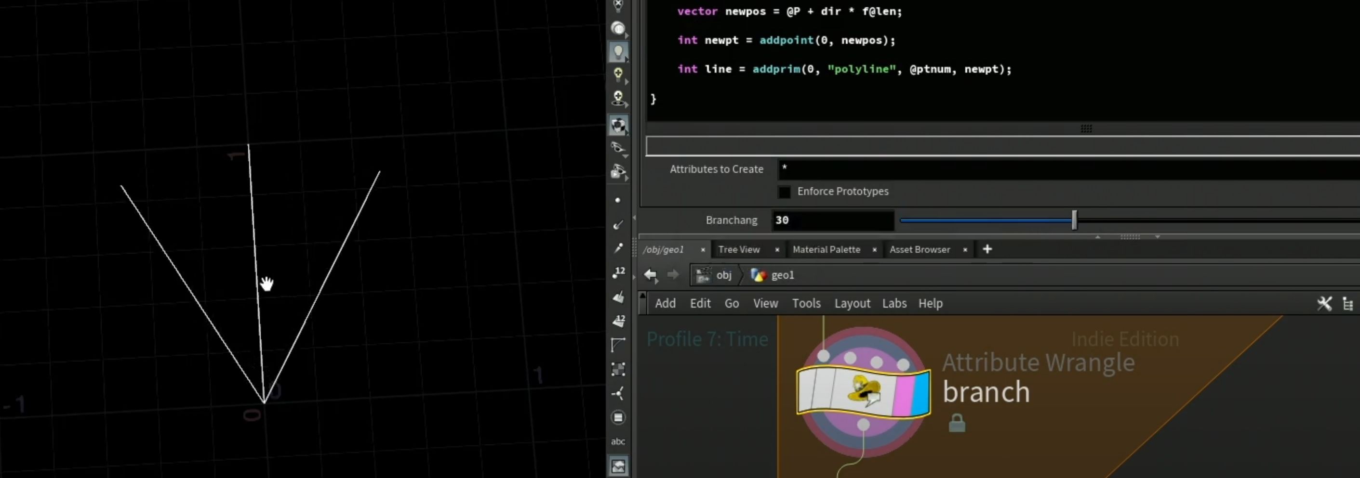The height and width of the screenshot is (478, 1360).
Task: Toggle the headlight lighting bulb icon
Action: pos(618,51)
